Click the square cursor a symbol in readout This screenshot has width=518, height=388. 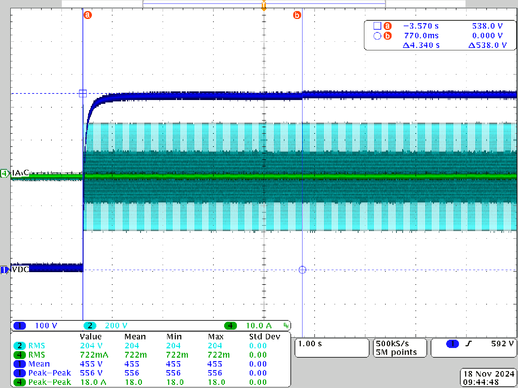click(x=377, y=26)
